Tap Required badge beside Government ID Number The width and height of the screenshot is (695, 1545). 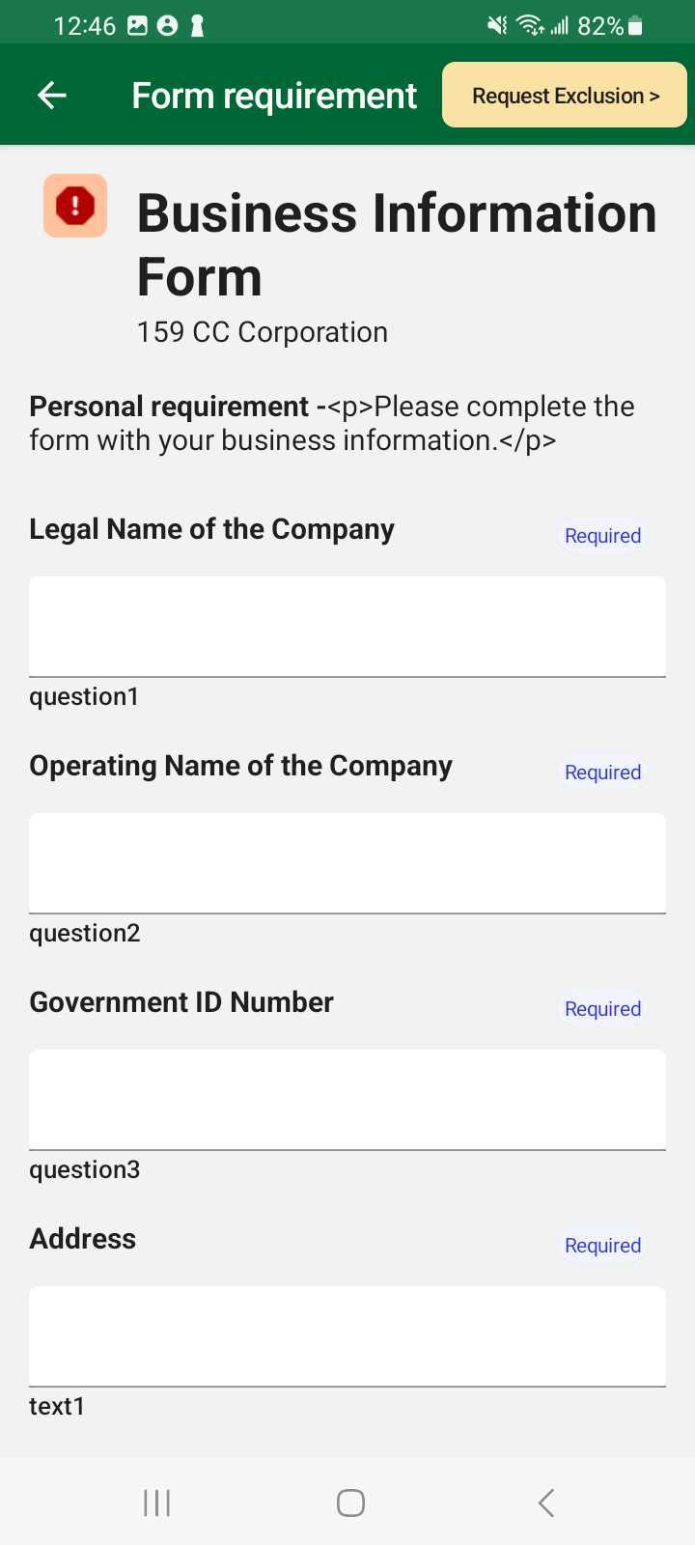pyautogui.click(x=602, y=1009)
